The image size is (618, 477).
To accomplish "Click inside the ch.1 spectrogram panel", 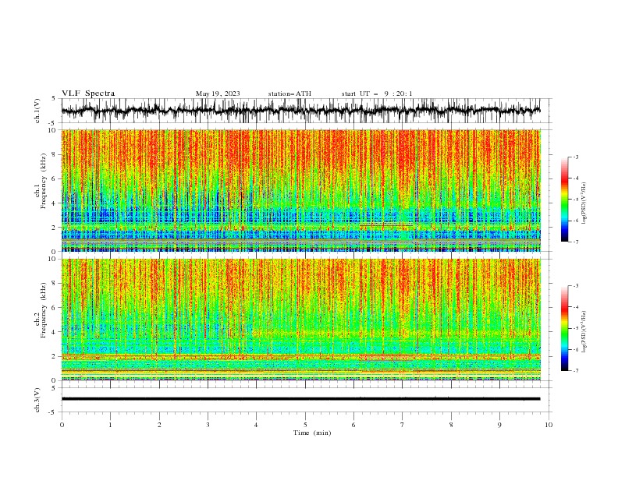I will point(301,190).
